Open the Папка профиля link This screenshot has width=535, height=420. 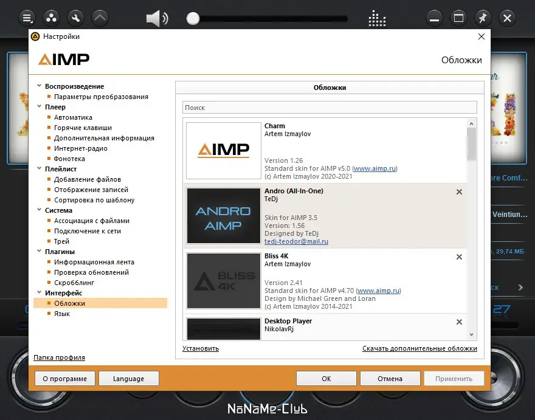click(60, 357)
